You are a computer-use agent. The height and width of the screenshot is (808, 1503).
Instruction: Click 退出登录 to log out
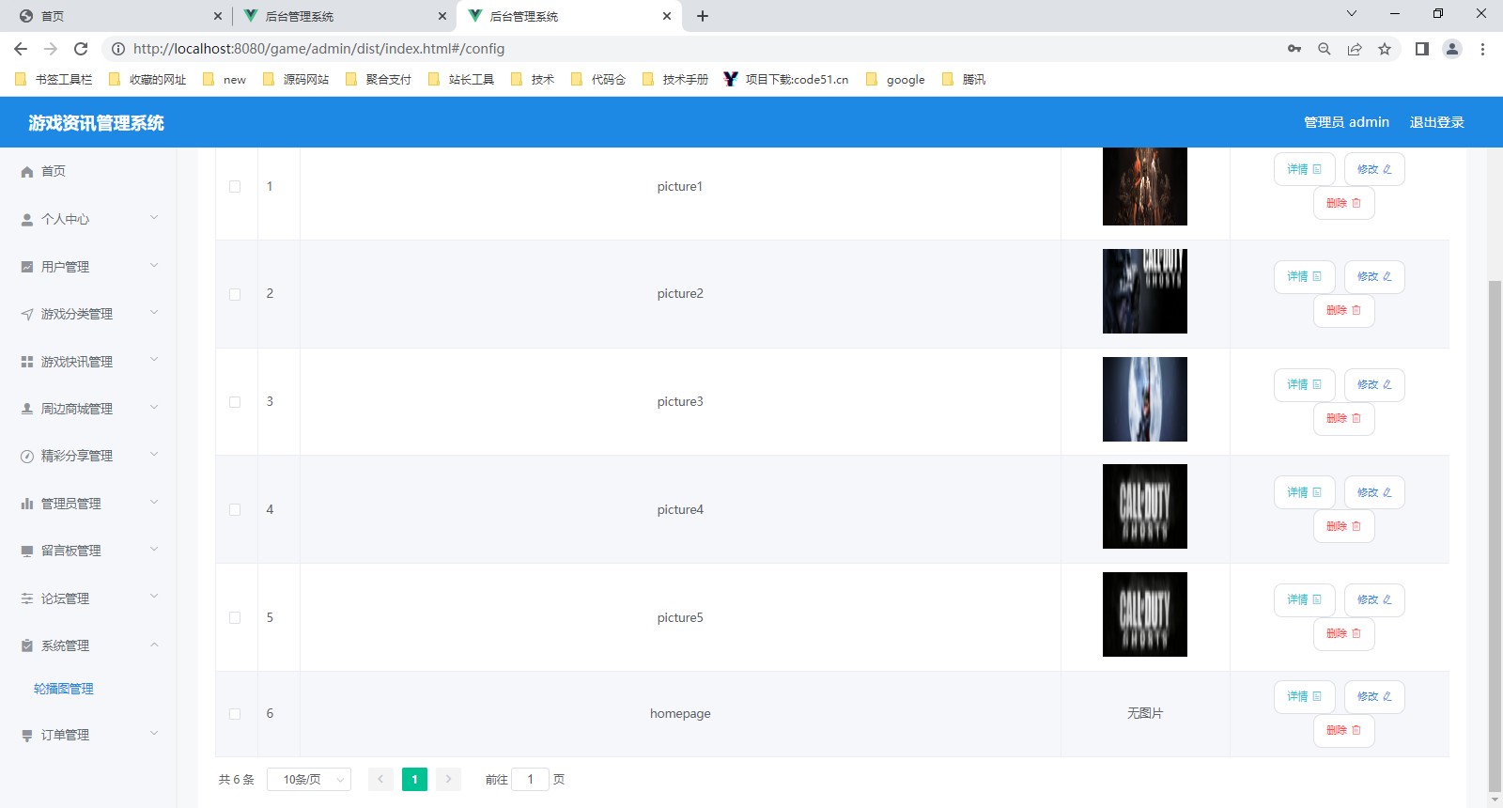[1436, 122]
